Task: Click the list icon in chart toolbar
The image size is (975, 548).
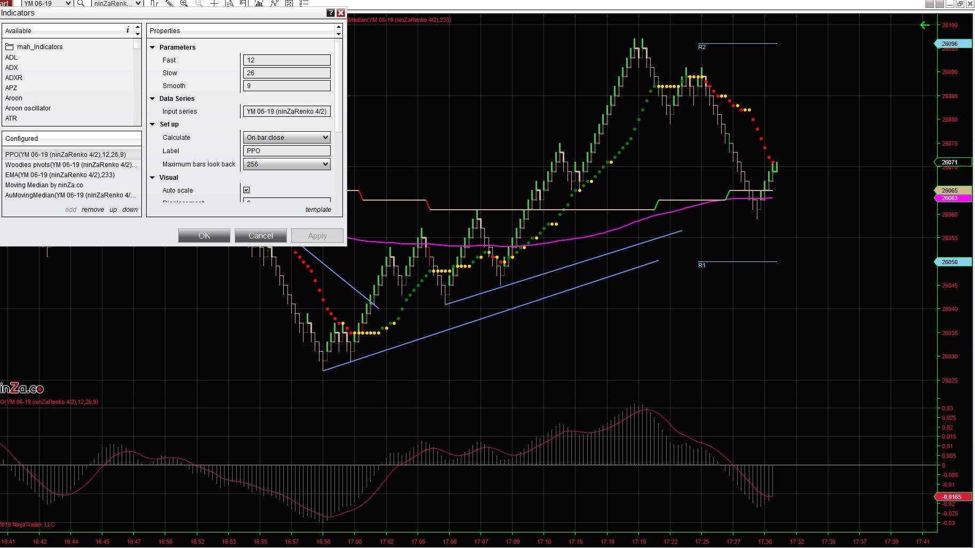Action: click(304, 3)
